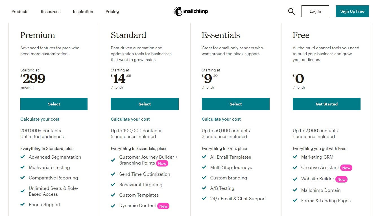Choose the Essentials plan Select button
The width and height of the screenshot is (380, 216).
pyautogui.click(x=235, y=104)
